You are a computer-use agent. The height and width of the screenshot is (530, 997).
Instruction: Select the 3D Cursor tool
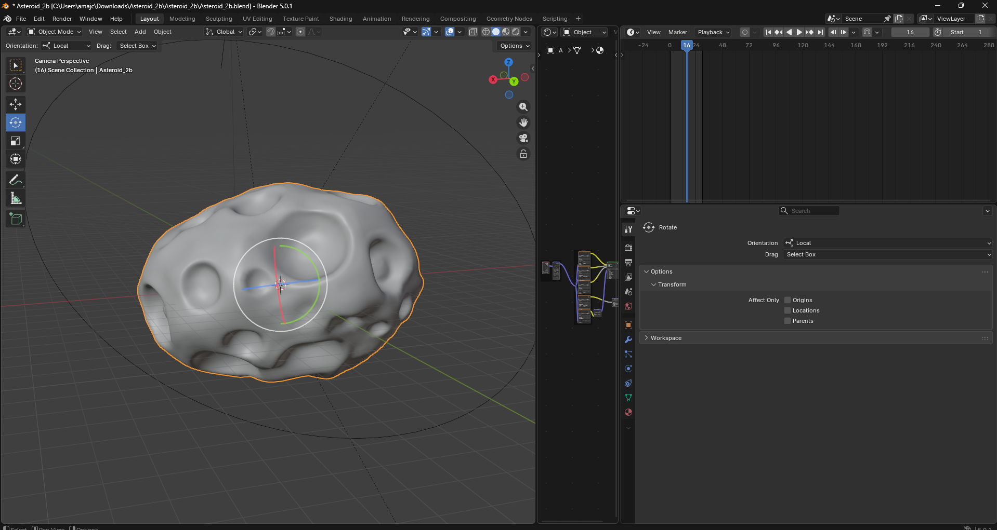pos(16,84)
